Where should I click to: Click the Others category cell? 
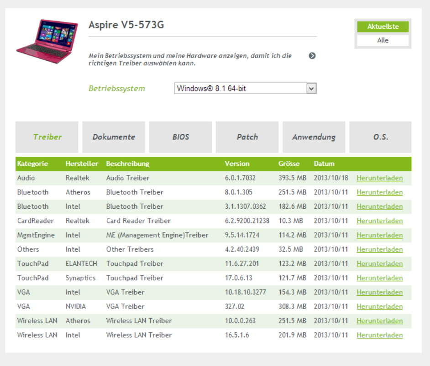click(x=28, y=249)
